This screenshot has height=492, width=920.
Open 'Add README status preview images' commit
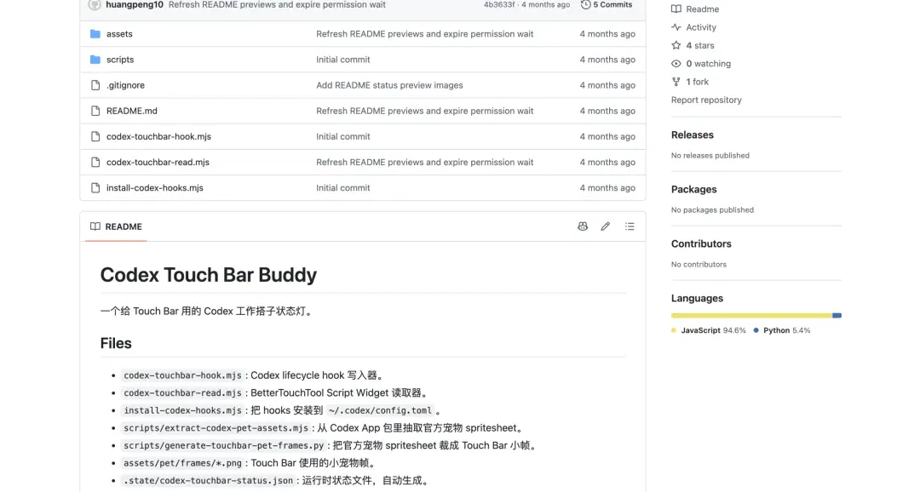tap(389, 85)
